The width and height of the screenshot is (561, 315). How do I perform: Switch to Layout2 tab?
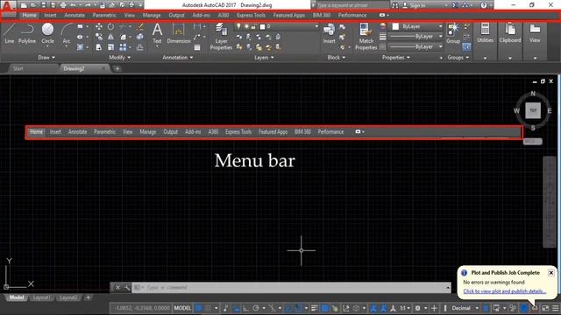tap(68, 297)
